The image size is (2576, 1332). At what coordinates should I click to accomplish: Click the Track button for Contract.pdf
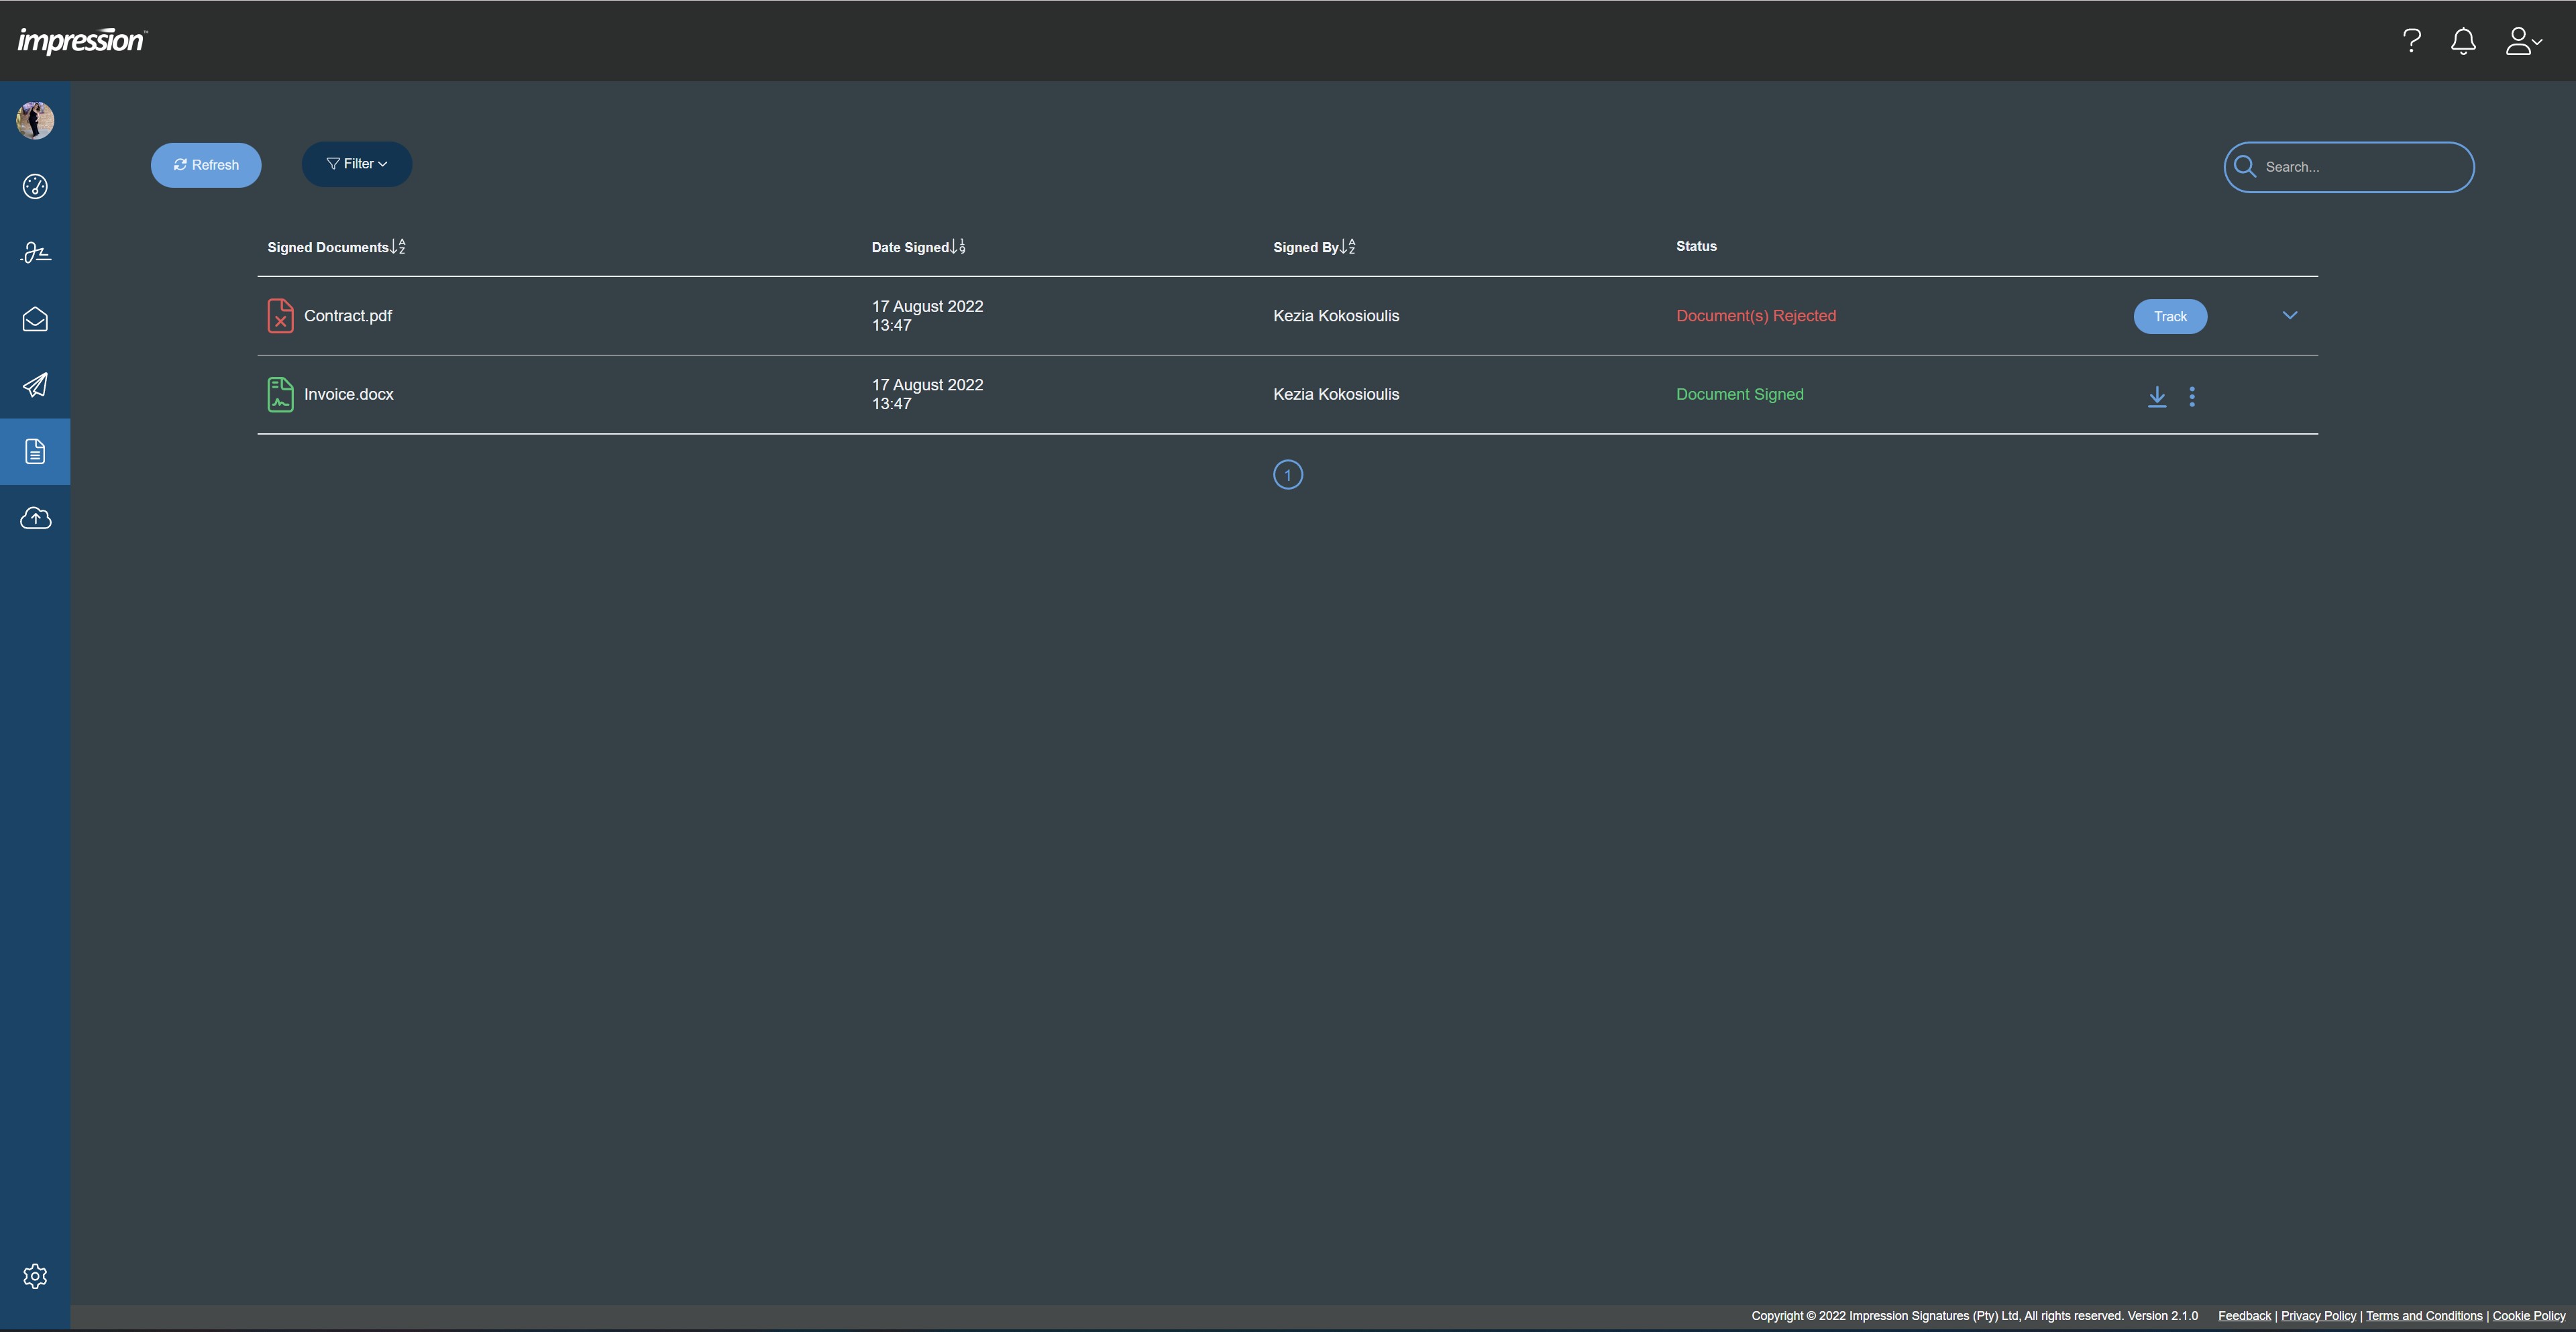[2170, 316]
